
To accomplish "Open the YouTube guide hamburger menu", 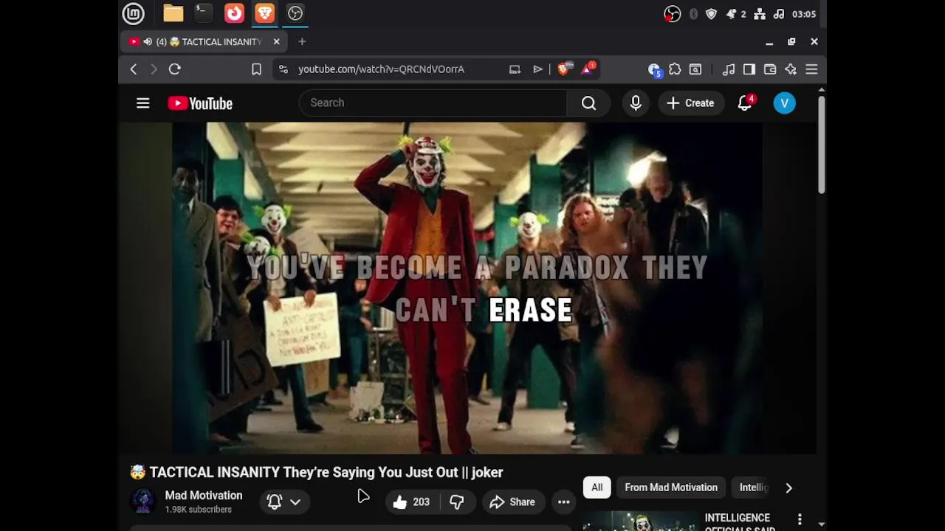I will (x=143, y=103).
